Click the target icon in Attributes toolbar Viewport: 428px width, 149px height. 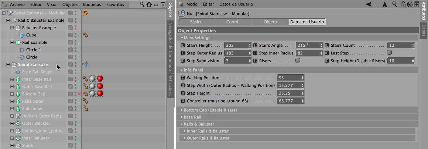410,4
